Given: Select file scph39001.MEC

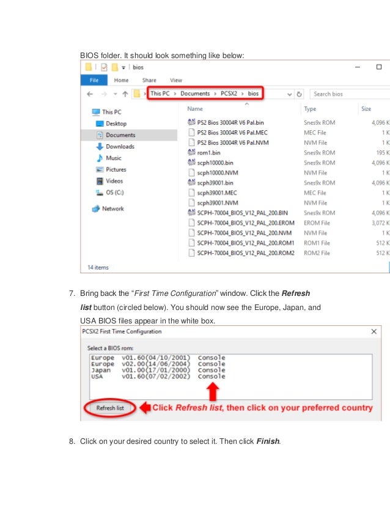Looking at the screenshot, I should pyautogui.click(x=217, y=193).
